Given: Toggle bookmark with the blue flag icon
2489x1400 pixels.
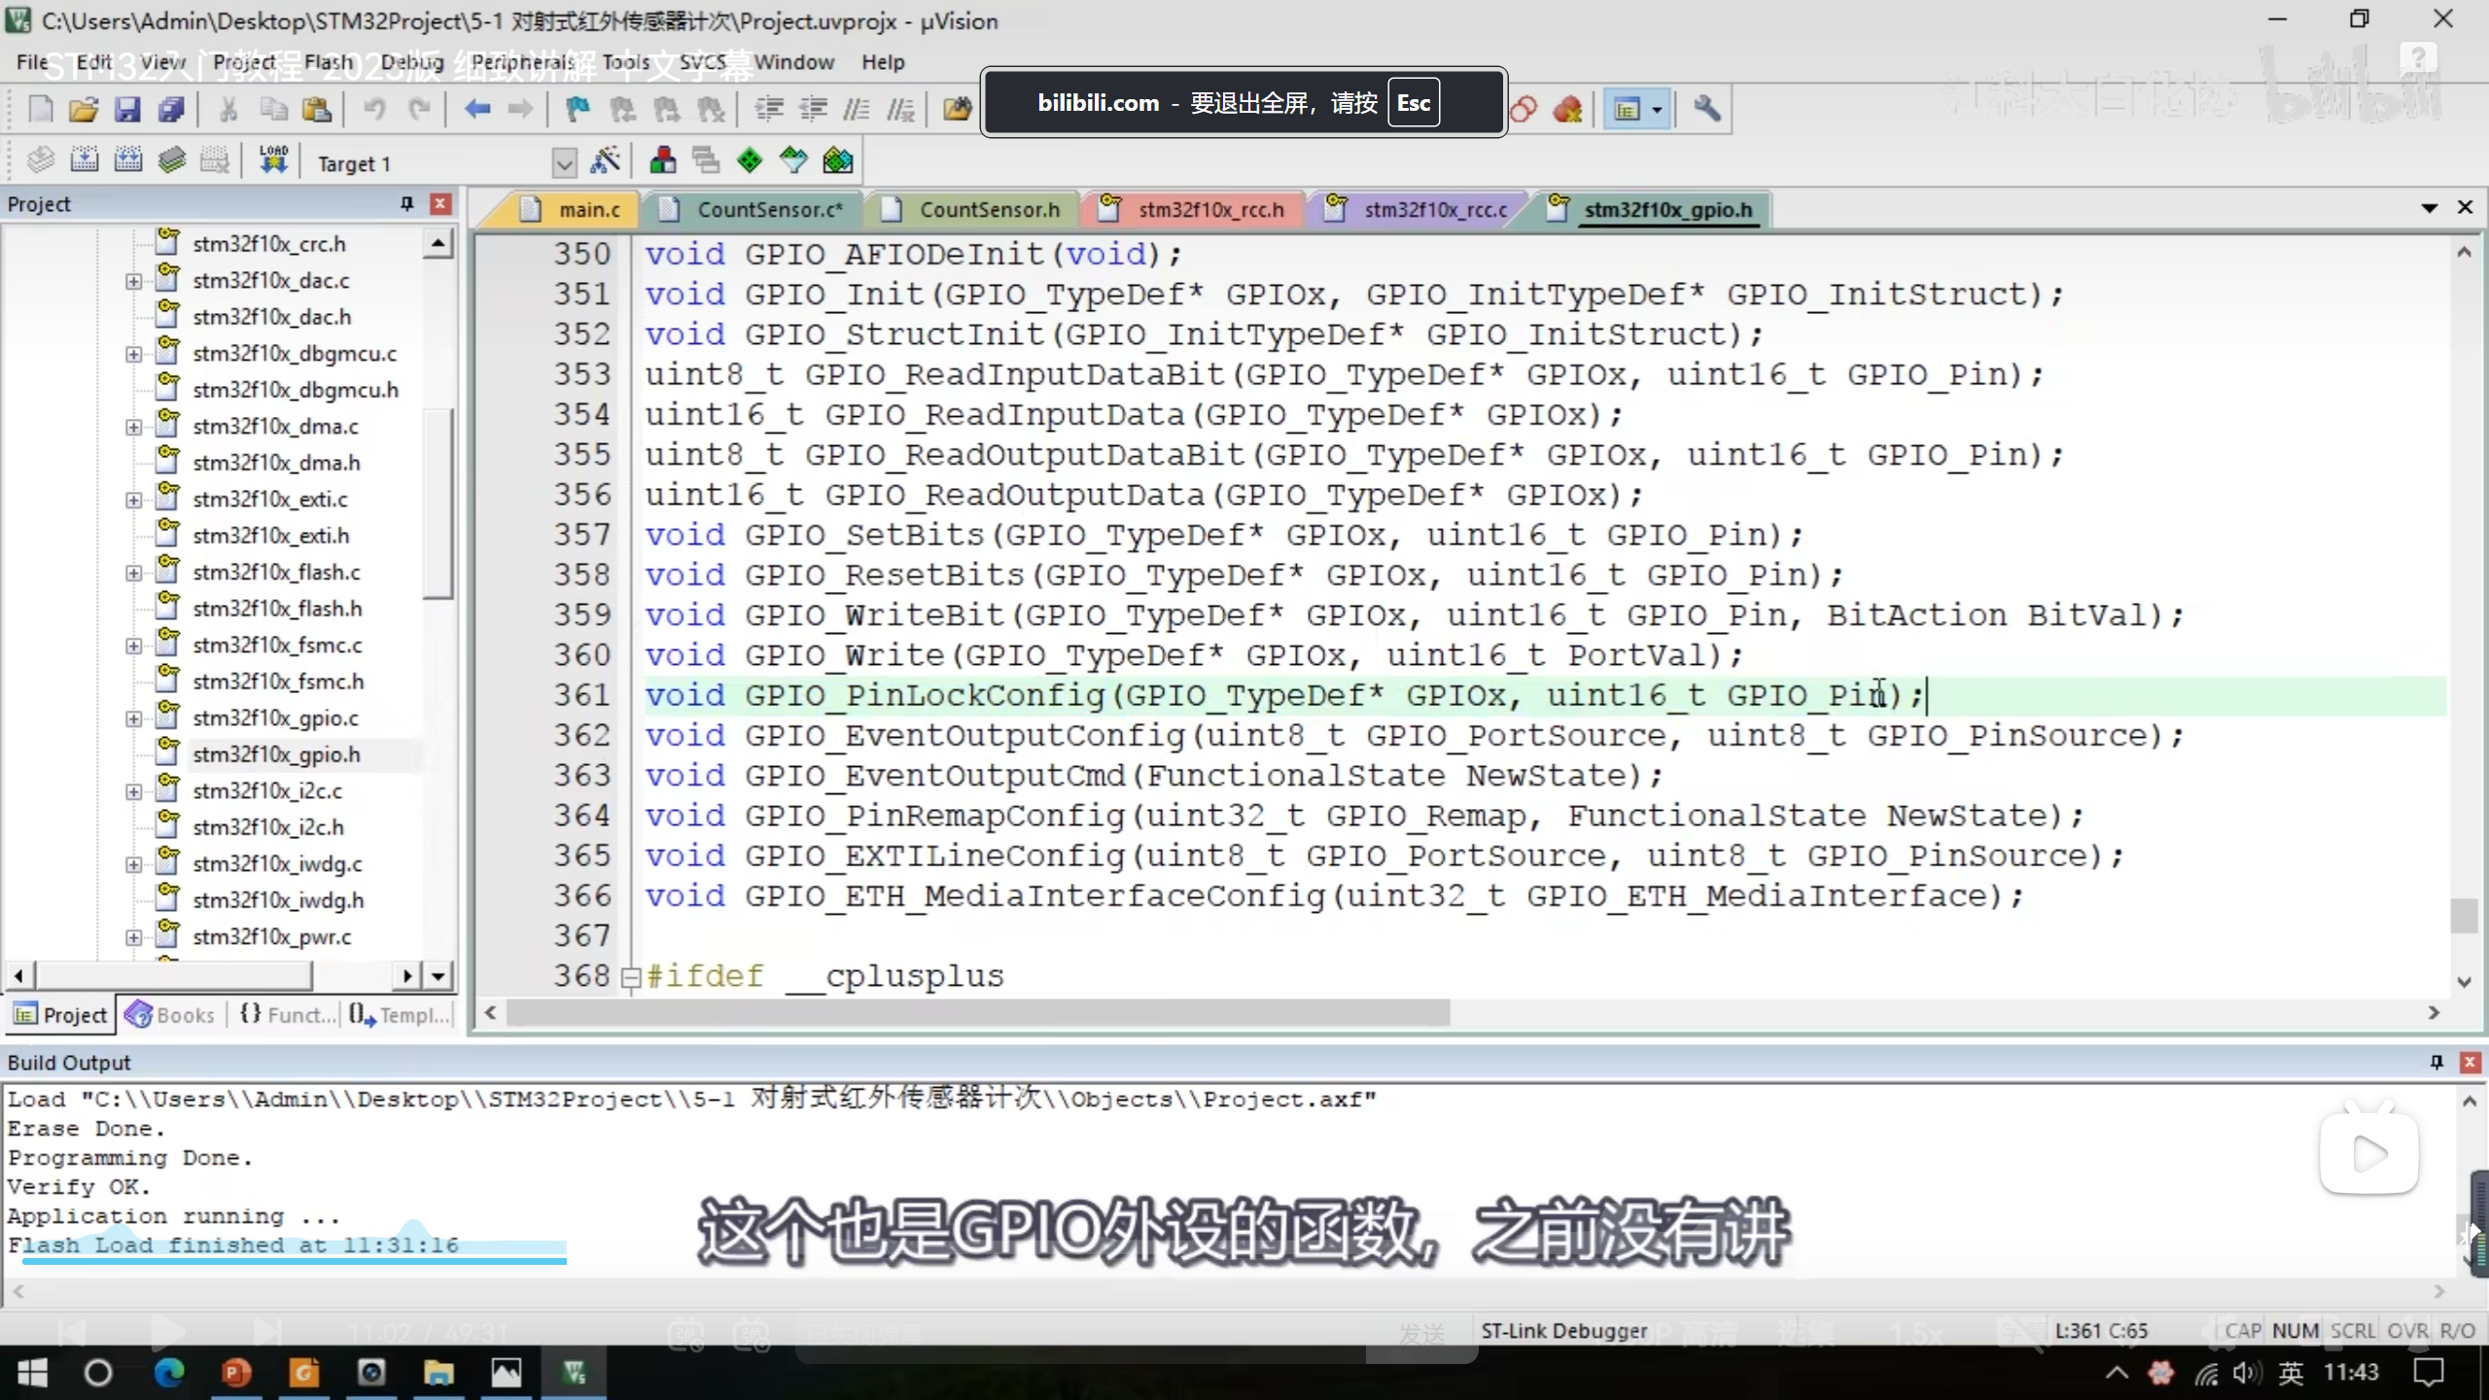Looking at the screenshot, I should tap(578, 109).
